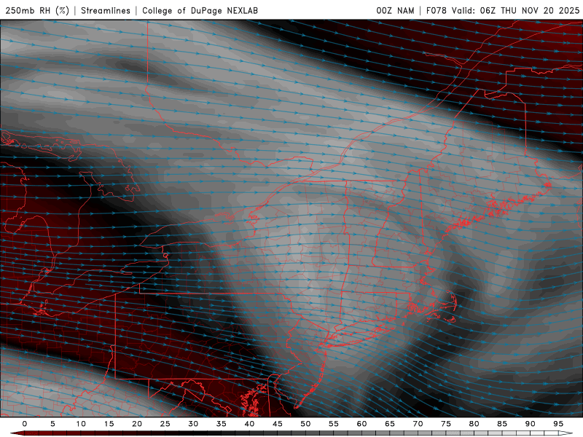The width and height of the screenshot is (583, 437).
Task: Click the "Streamlines" label in the header
Action: tap(106, 10)
